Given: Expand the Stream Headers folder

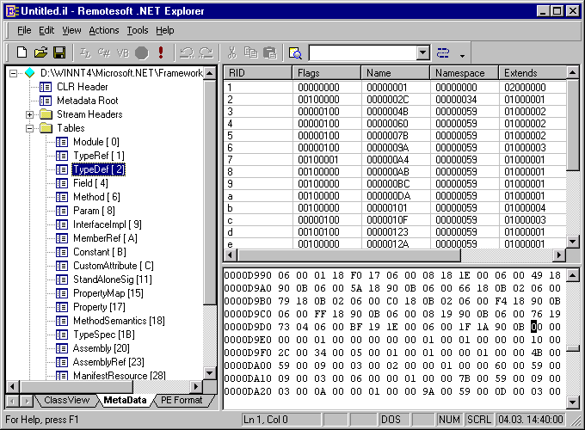Looking at the screenshot, I should [30, 114].
